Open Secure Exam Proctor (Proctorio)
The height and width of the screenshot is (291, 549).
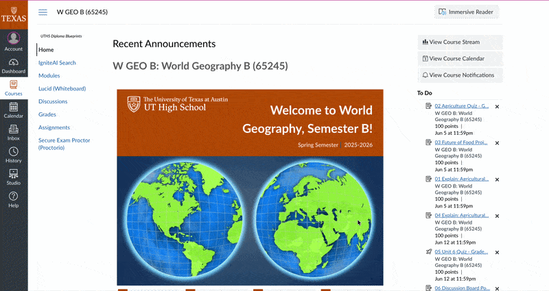pos(64,144)
